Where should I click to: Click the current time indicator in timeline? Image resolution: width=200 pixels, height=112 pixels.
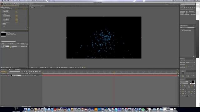click(114, 72)
